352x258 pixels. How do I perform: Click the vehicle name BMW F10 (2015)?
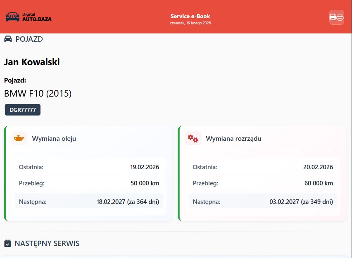point(38,93)
